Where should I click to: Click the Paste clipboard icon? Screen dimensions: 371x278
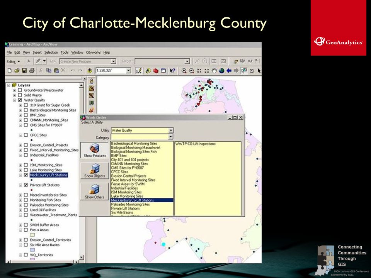(56, 70)
